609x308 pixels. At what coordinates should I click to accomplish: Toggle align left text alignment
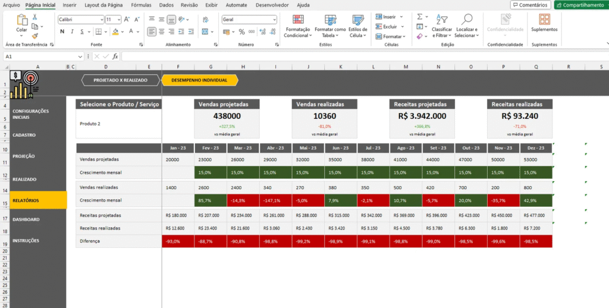152,32
